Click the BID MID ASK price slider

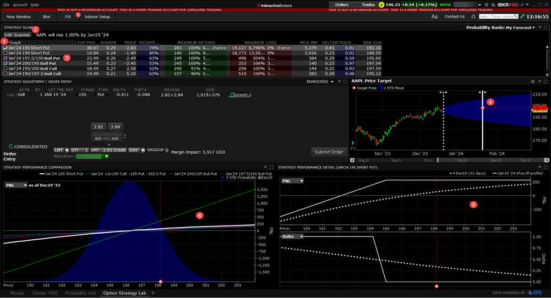pyautogui.click(x=107, y=136)
